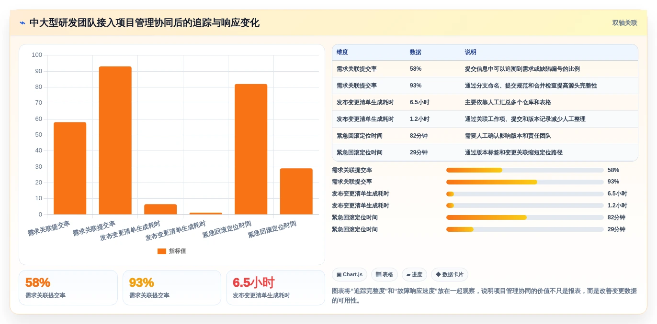Click the 1.2小时 value beside its progress bar
Image resolution: width=657 pixels, height=324 pixels.
tap(617, 205)
